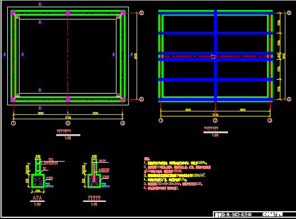
Task: Click note line 6 in the notes block
Action: tap(161, 188)
